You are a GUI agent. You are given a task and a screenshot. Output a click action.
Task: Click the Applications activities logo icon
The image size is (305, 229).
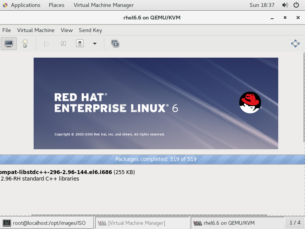(x=5, y=5)
